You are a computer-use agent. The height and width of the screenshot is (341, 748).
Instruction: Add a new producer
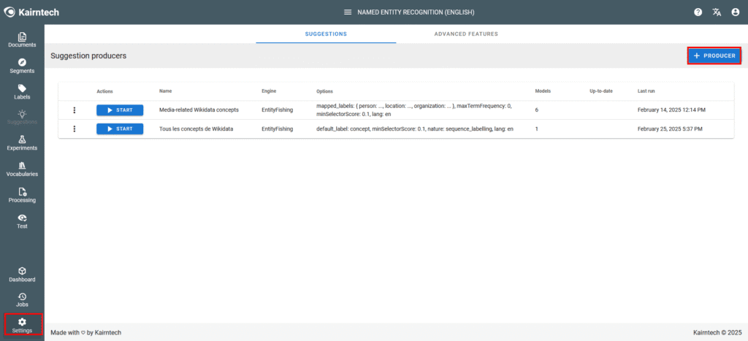coord(714,55)
